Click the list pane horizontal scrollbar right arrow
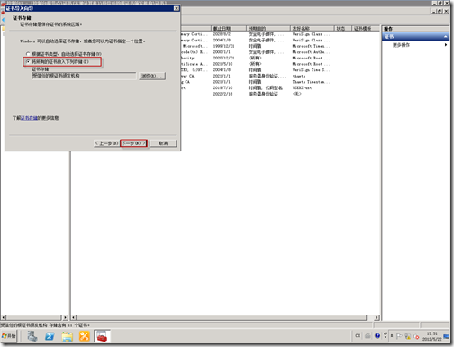The image size is (454, 347). [x=377, y=317]
